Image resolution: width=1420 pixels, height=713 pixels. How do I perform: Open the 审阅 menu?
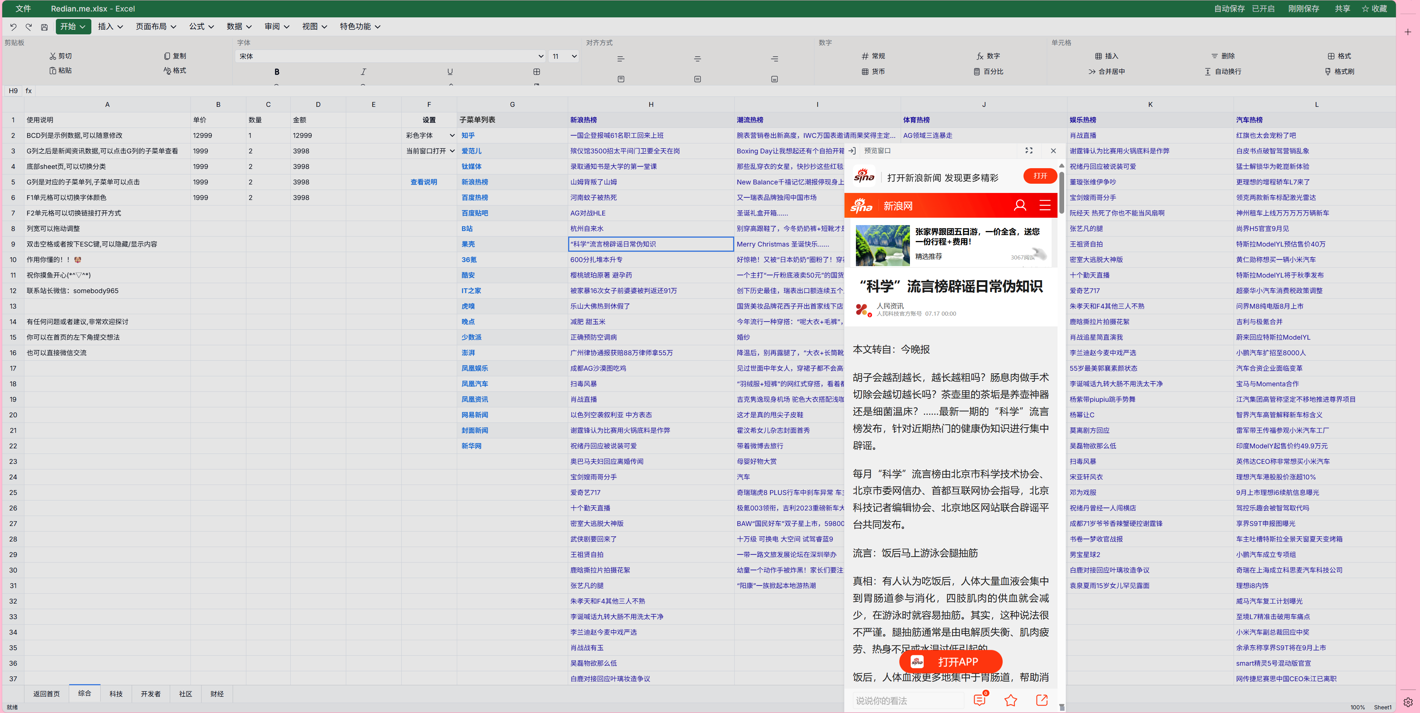pyautogui.click(x=277, y=27)
